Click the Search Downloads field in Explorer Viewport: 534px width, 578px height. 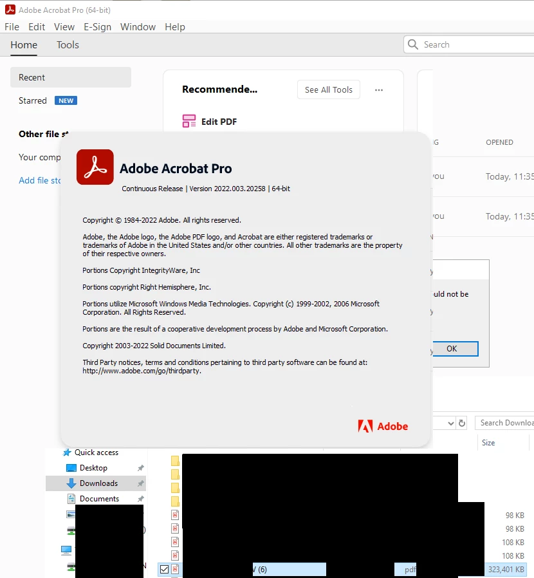[505, 423]
